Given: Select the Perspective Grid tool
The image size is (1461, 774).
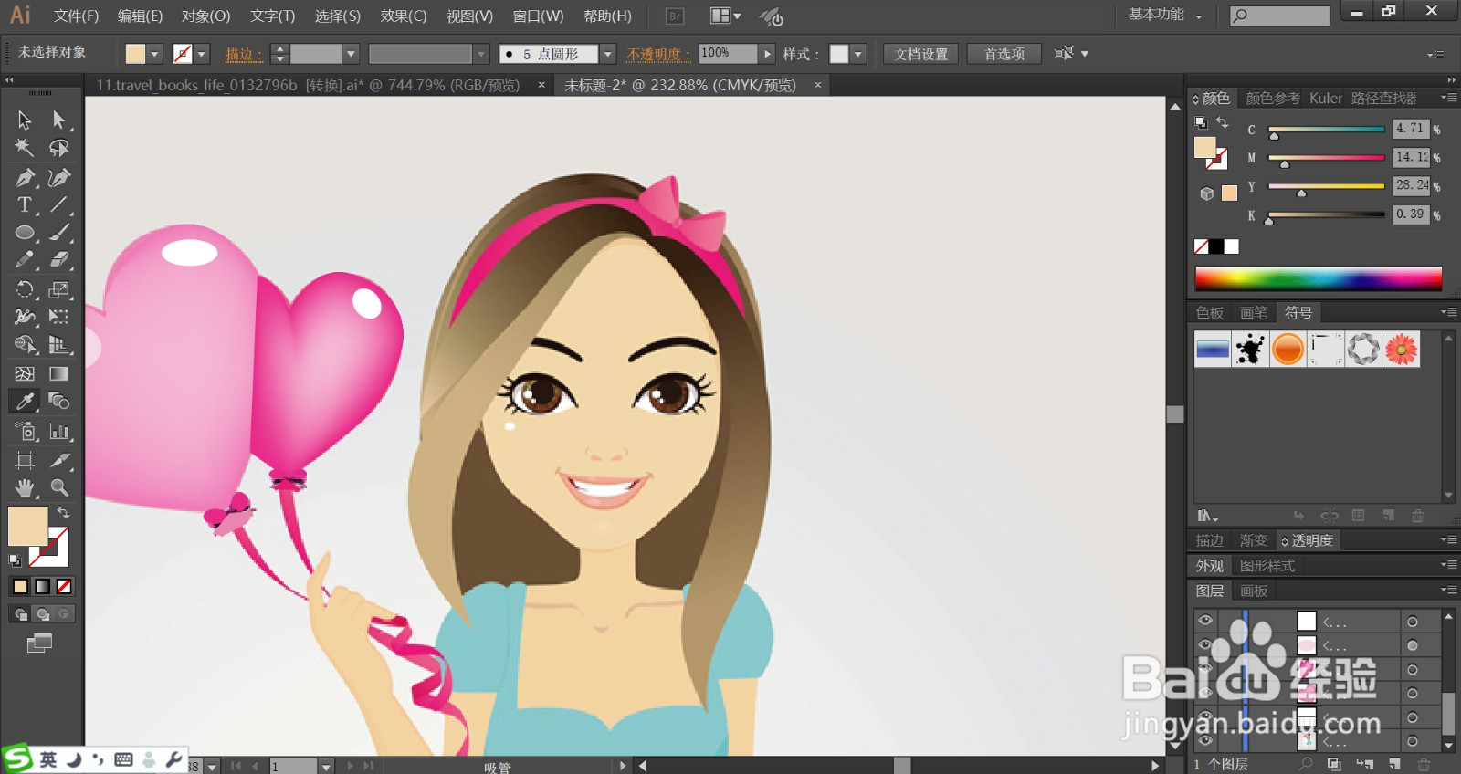Looking at the screenshot, I should click(x=59, y=345).
